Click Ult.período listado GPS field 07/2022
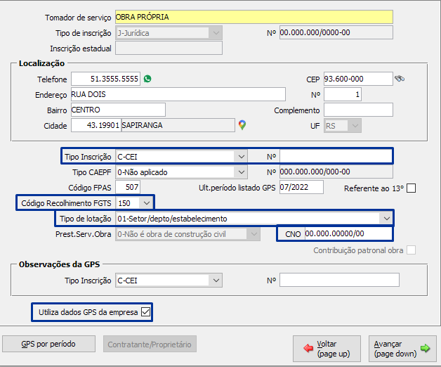The width and height of the screenshot is (441, 367). pos(301,187)
